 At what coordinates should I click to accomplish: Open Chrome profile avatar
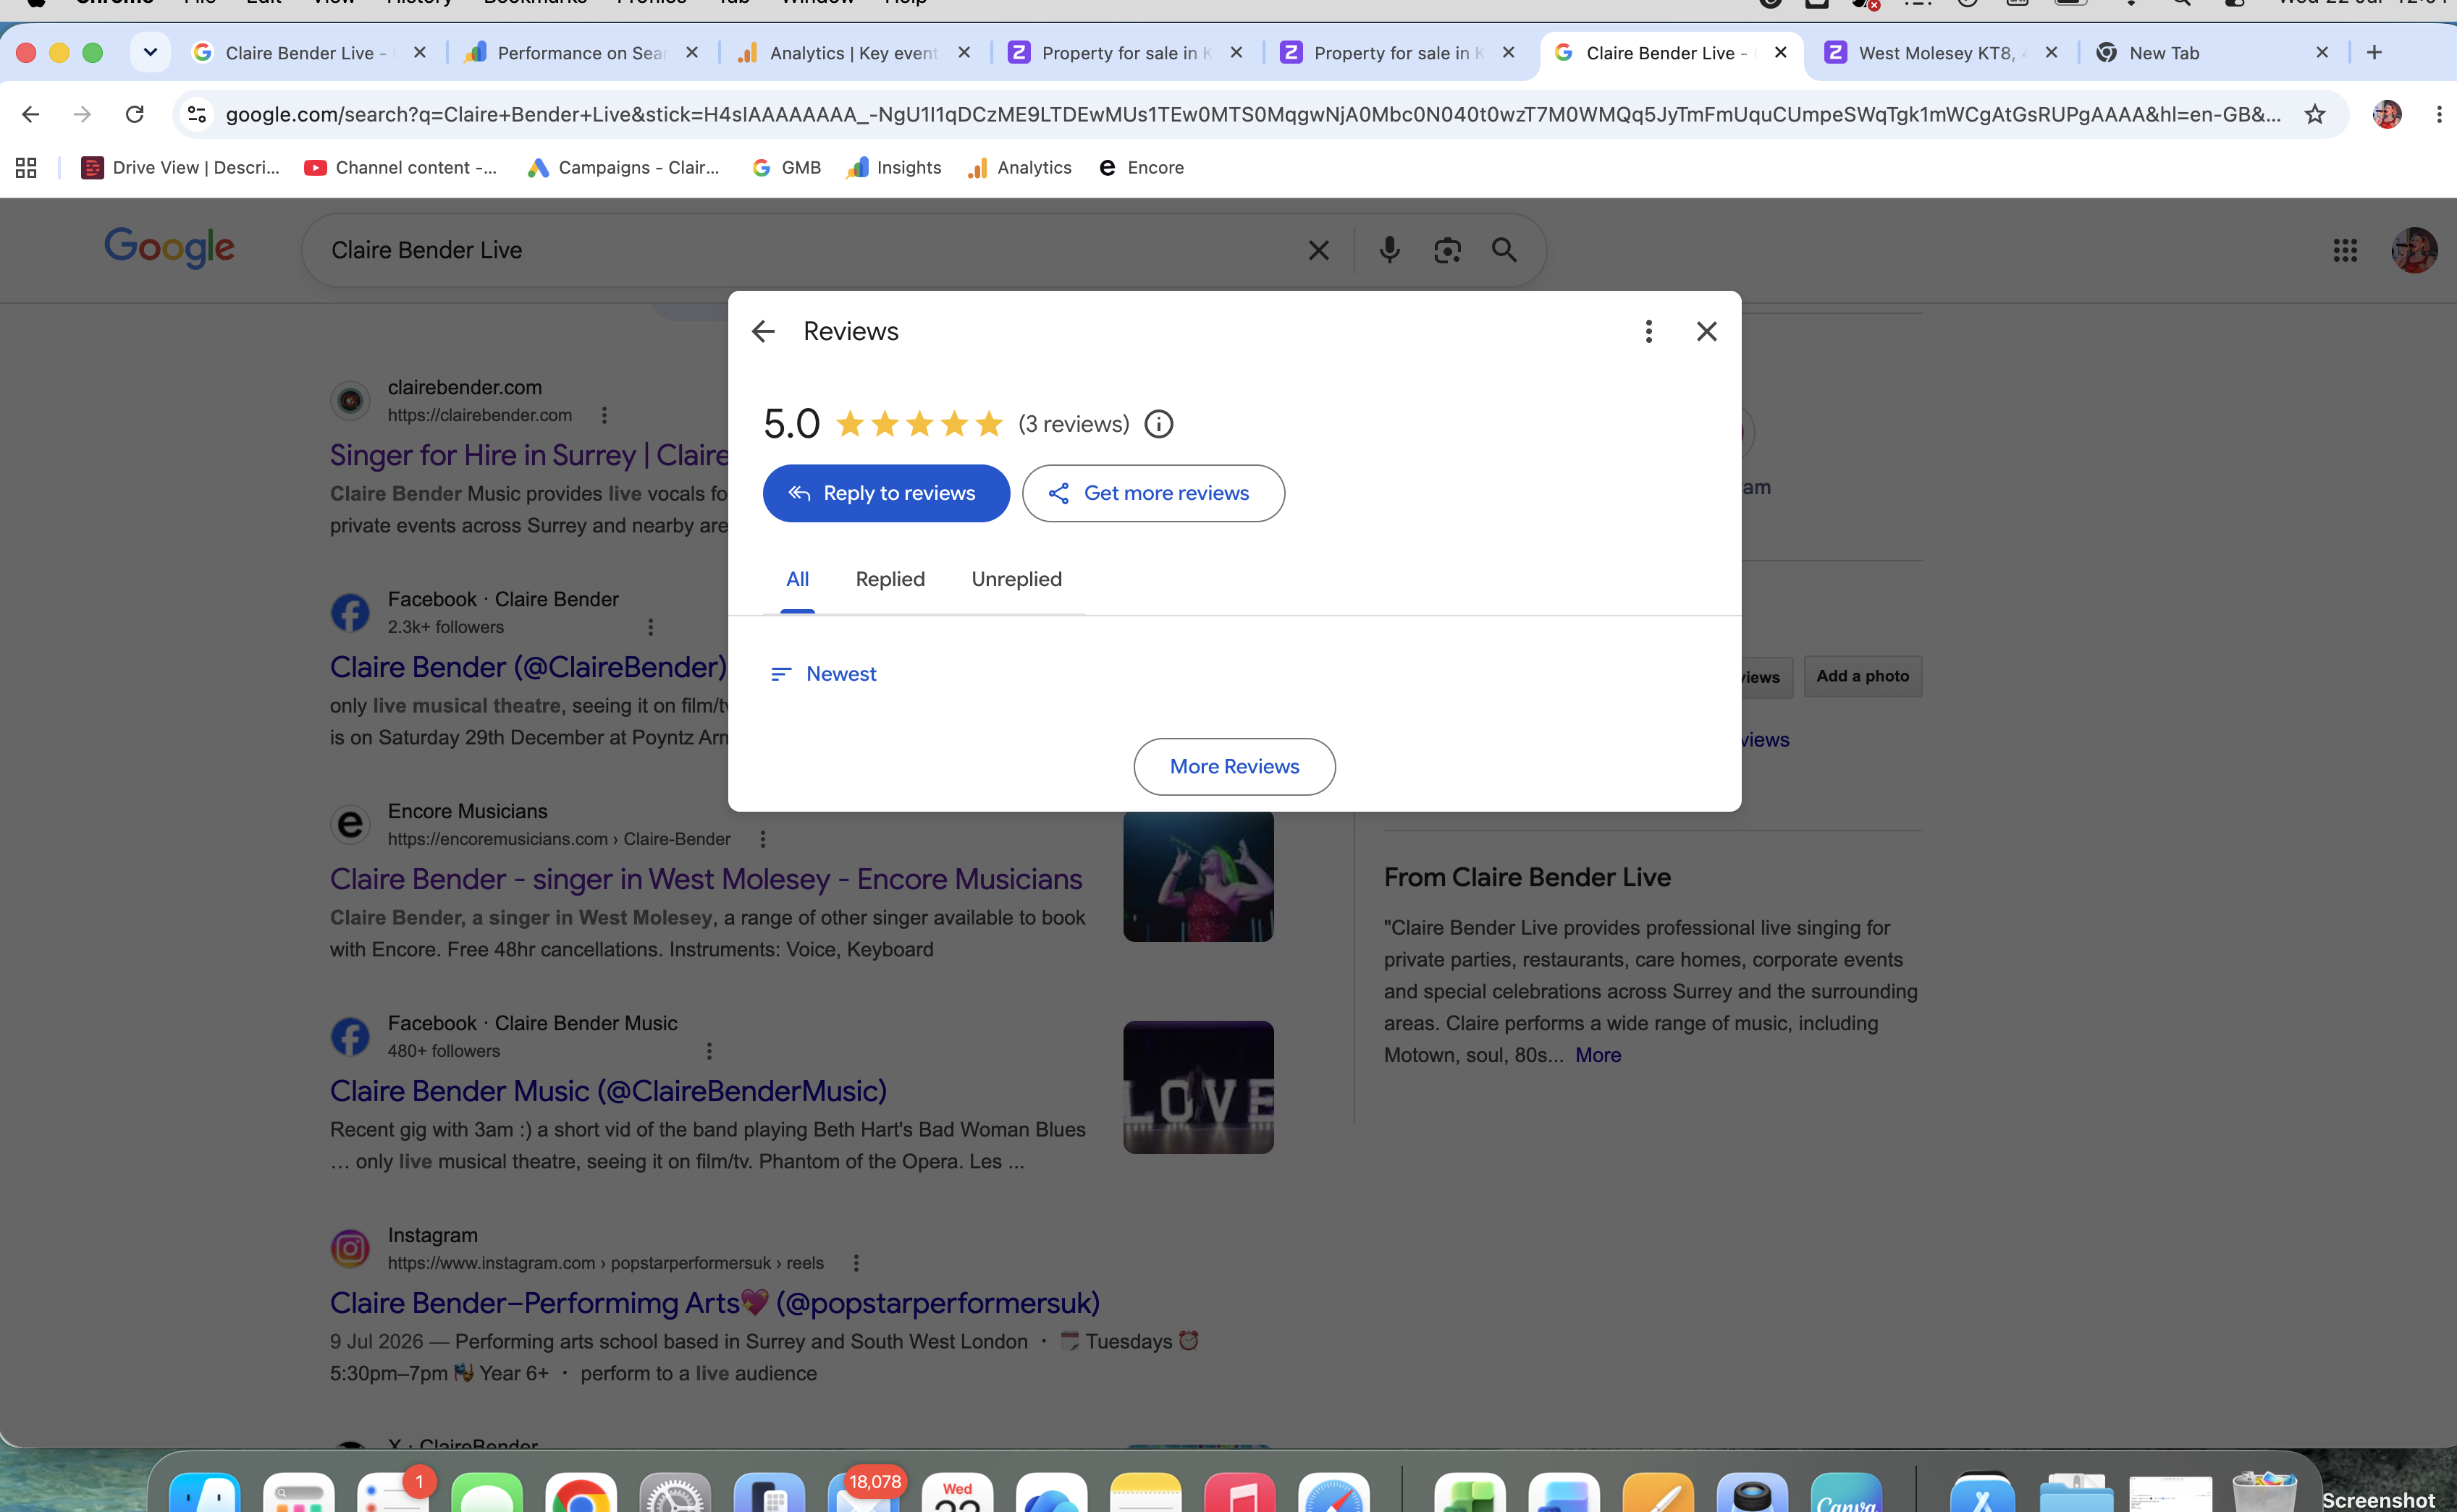pos(2387,114)
